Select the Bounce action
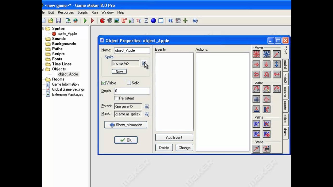The image size is (333, 187). point(266,109)
